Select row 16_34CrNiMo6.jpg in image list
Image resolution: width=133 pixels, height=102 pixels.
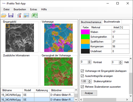[37, 100]
